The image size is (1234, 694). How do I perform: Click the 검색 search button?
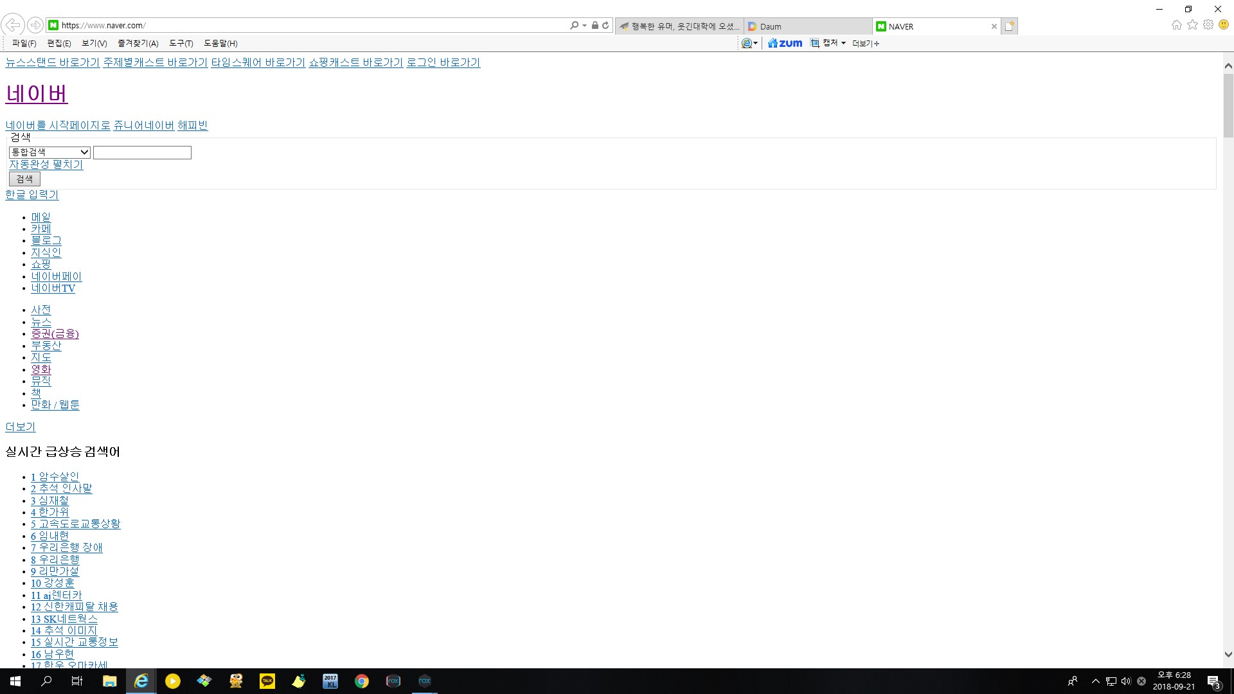24,179
